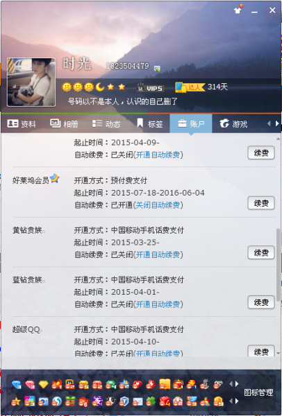This screenshot has width=282, height=416.
Task: Click the open yellow book icon
Action: pos(165,384)
